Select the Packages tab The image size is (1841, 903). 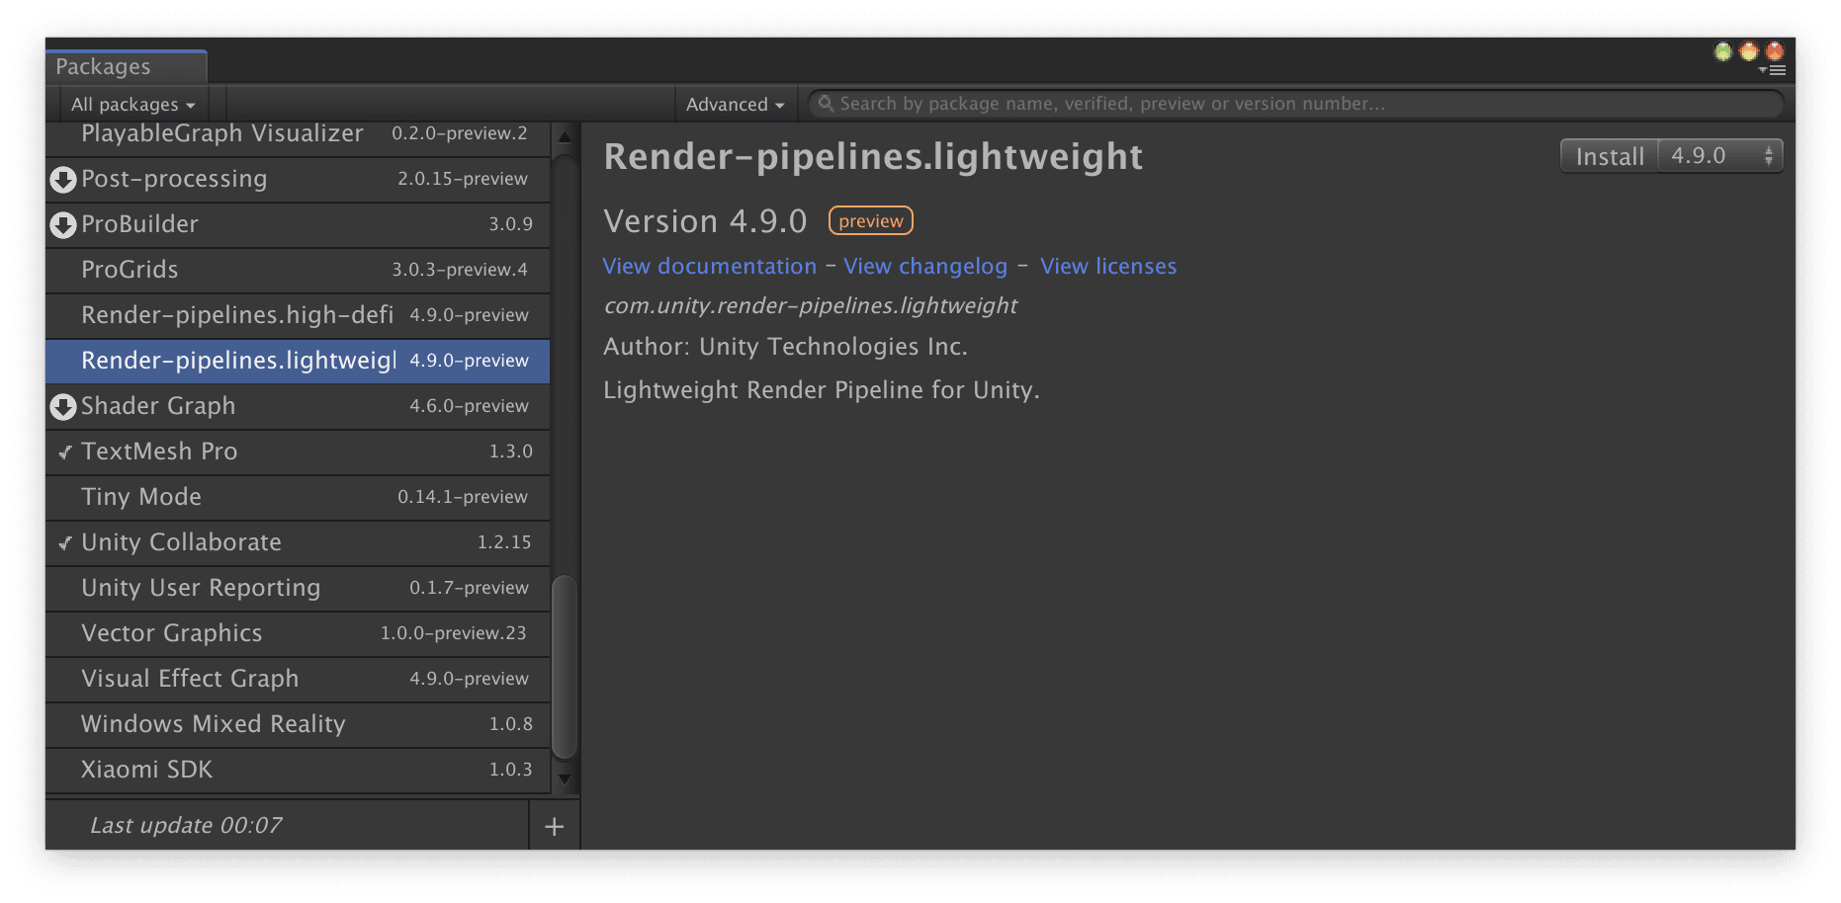pyautogui.click(x=104, y=67)
